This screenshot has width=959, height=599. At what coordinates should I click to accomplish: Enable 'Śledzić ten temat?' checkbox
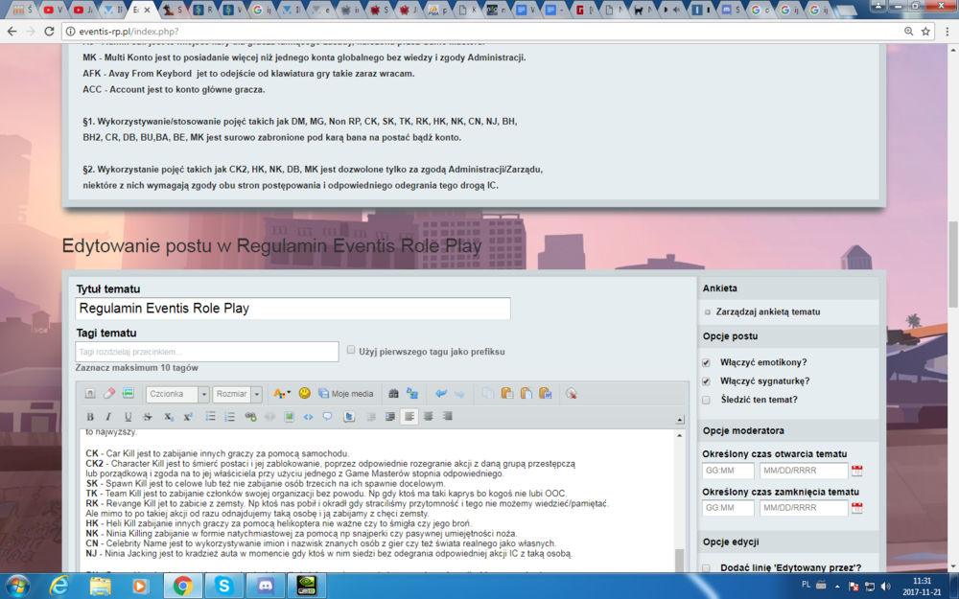(x=707, y=400)
